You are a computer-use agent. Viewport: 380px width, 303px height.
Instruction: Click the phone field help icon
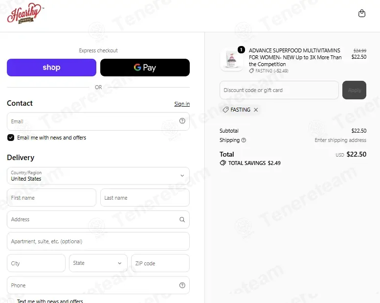(182, 285)
